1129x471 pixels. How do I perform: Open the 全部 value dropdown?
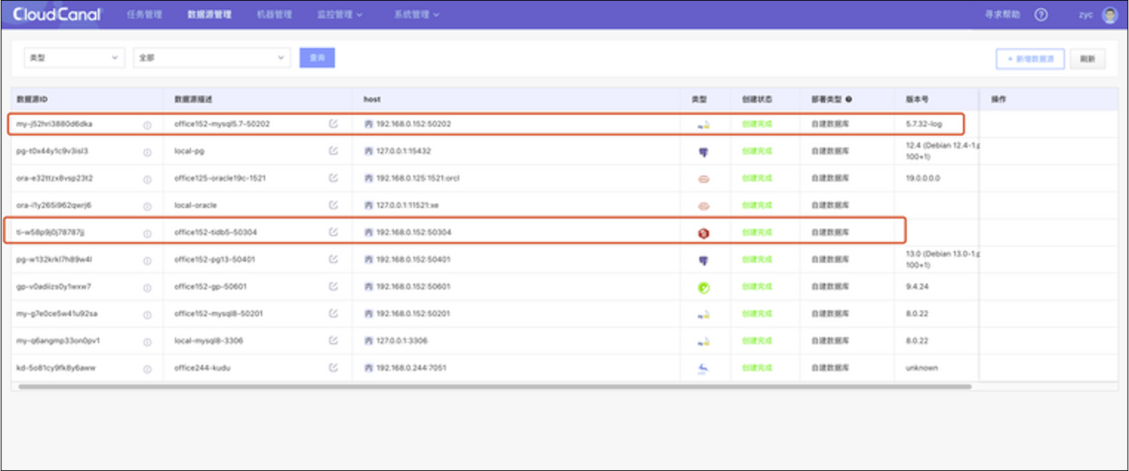point(212,58)
